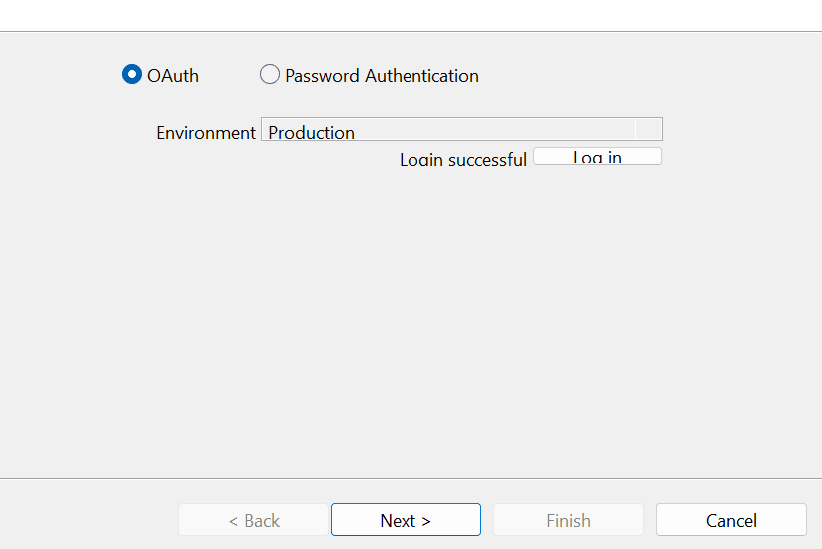The height and width of the screenshot is (549, 822).
Task: Click the Password Authentication label text
Action: tap(382, 76)
